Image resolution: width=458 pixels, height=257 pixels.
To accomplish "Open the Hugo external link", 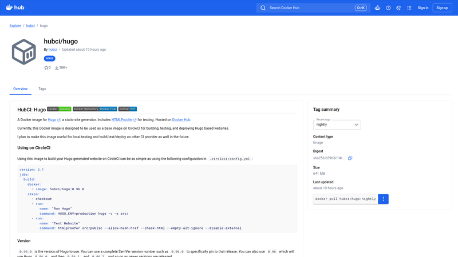I will point(54,120).
